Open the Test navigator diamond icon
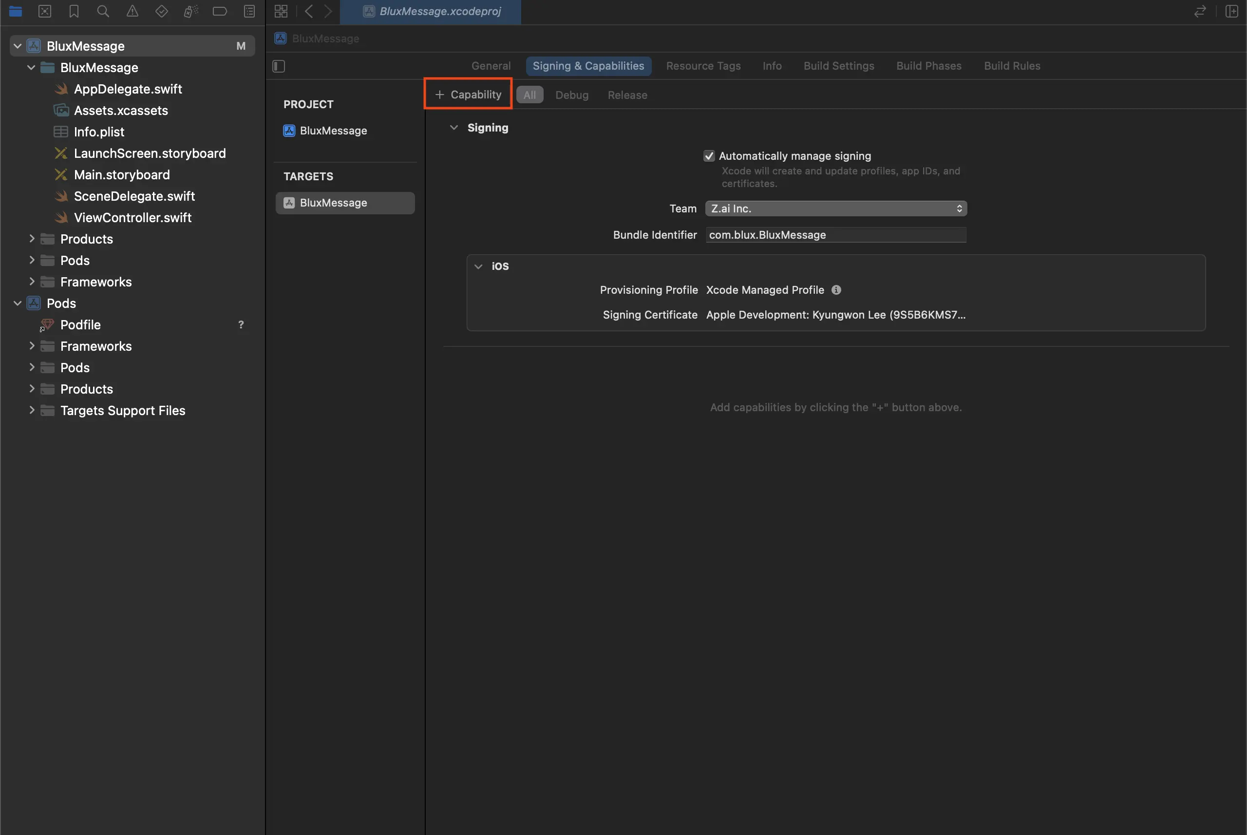 pyautogui.click(x=161, y=11)
